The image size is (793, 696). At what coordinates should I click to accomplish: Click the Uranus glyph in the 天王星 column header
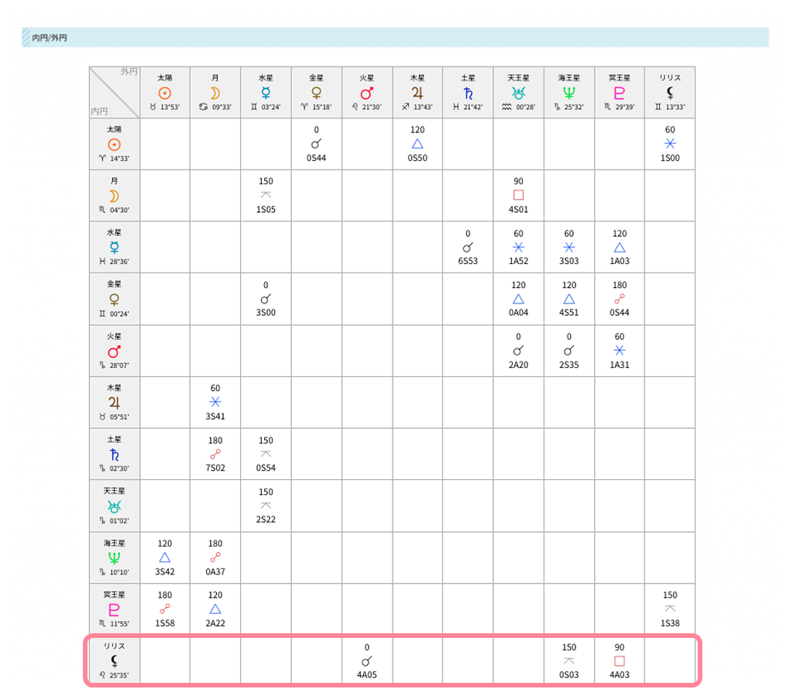point(518,93)
